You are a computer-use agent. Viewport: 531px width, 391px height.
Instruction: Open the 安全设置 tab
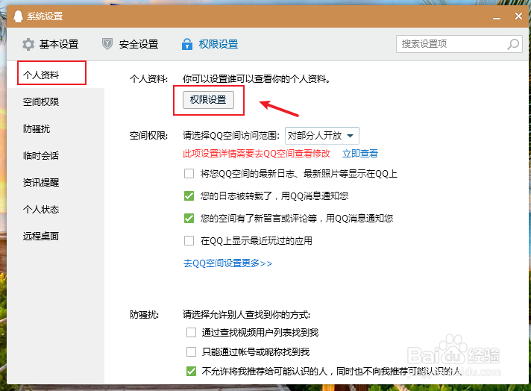click(x=131, y=44)
